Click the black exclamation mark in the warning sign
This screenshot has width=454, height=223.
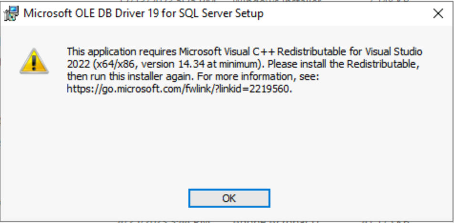tap(34, 63)
